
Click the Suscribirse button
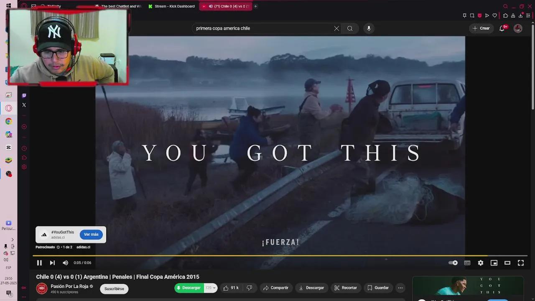click(x=114, y=288)
